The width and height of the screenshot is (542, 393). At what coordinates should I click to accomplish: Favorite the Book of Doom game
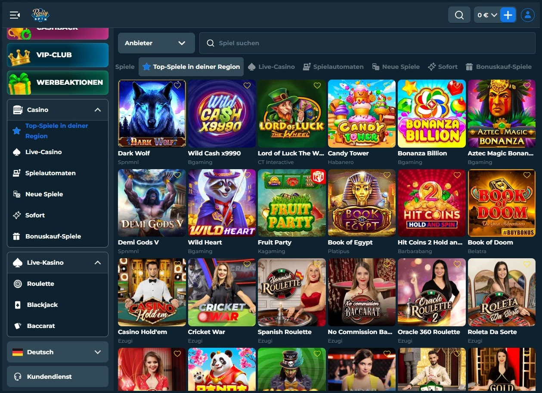[527, 175]
